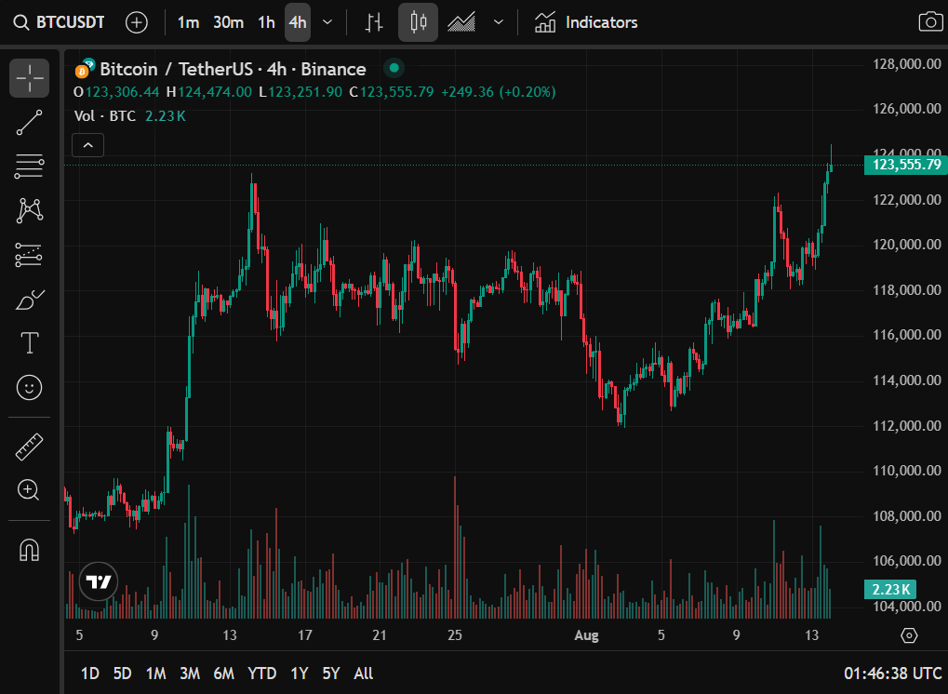Open the chart type dropdown chevron

coord(499,22)
